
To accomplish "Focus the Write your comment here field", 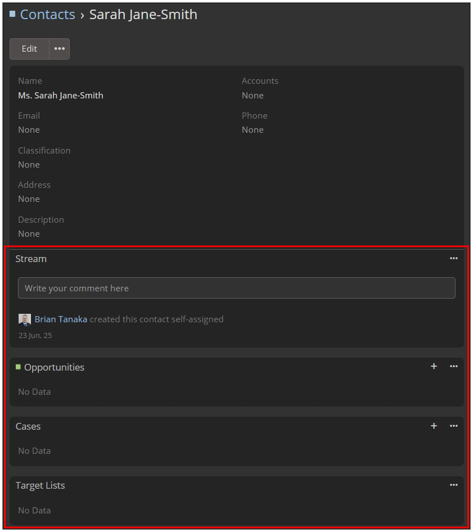I will coord(236,288).
